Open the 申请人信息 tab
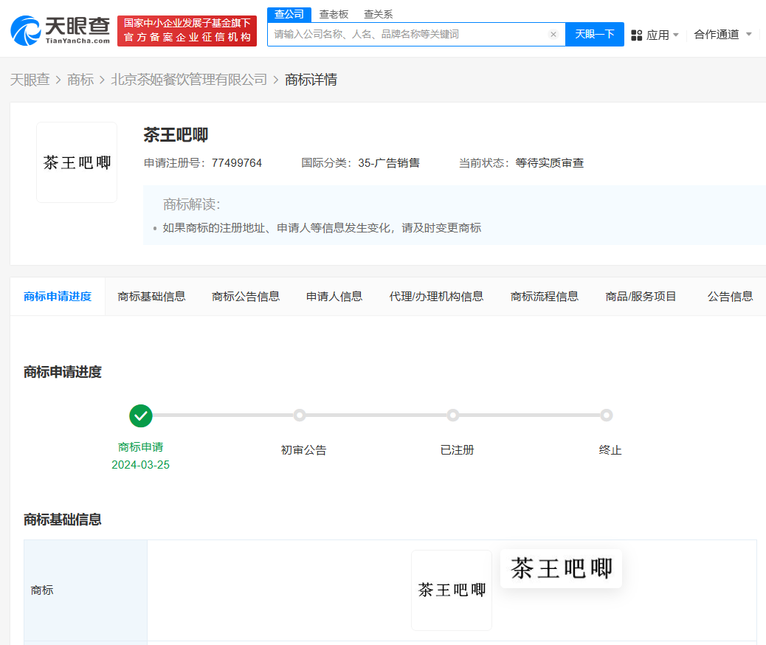766x645 pixels. point(334,297)
